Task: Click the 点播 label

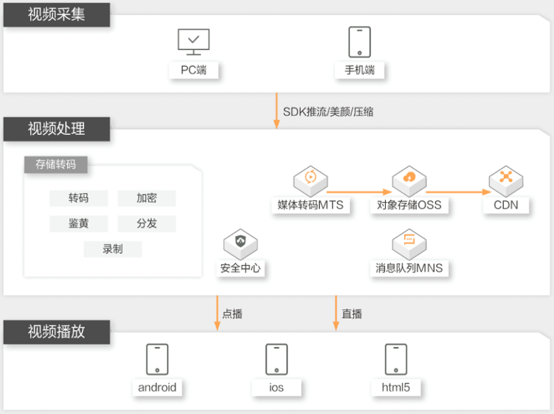Action: [x=233, y=314]
